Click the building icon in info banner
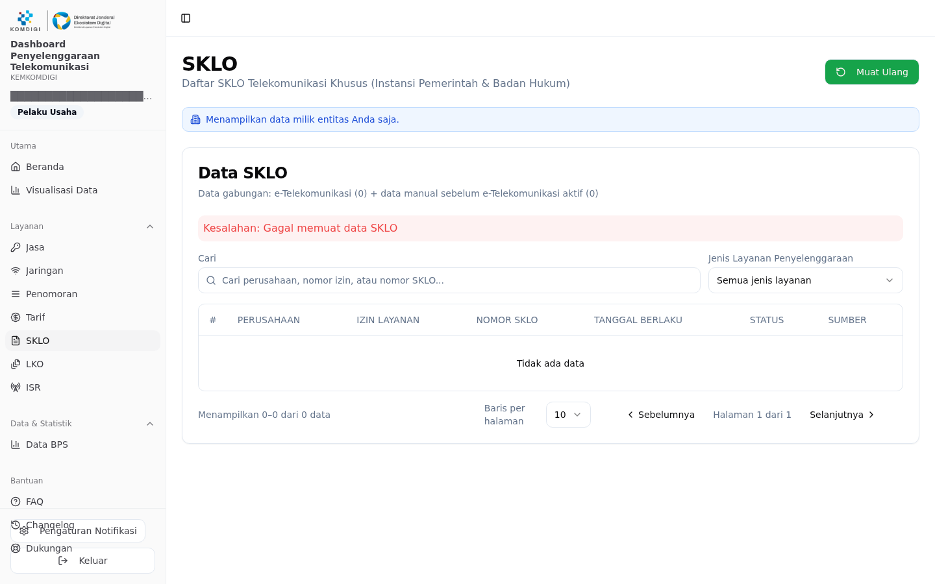Image resolution: width=935 pixels, height=584 pixels. 195,119
